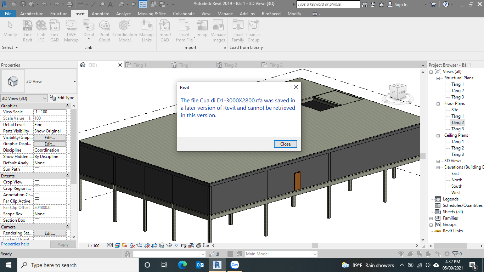The image size is (484, 272).
Task: Click Load as Group
Action: [253, 31]
